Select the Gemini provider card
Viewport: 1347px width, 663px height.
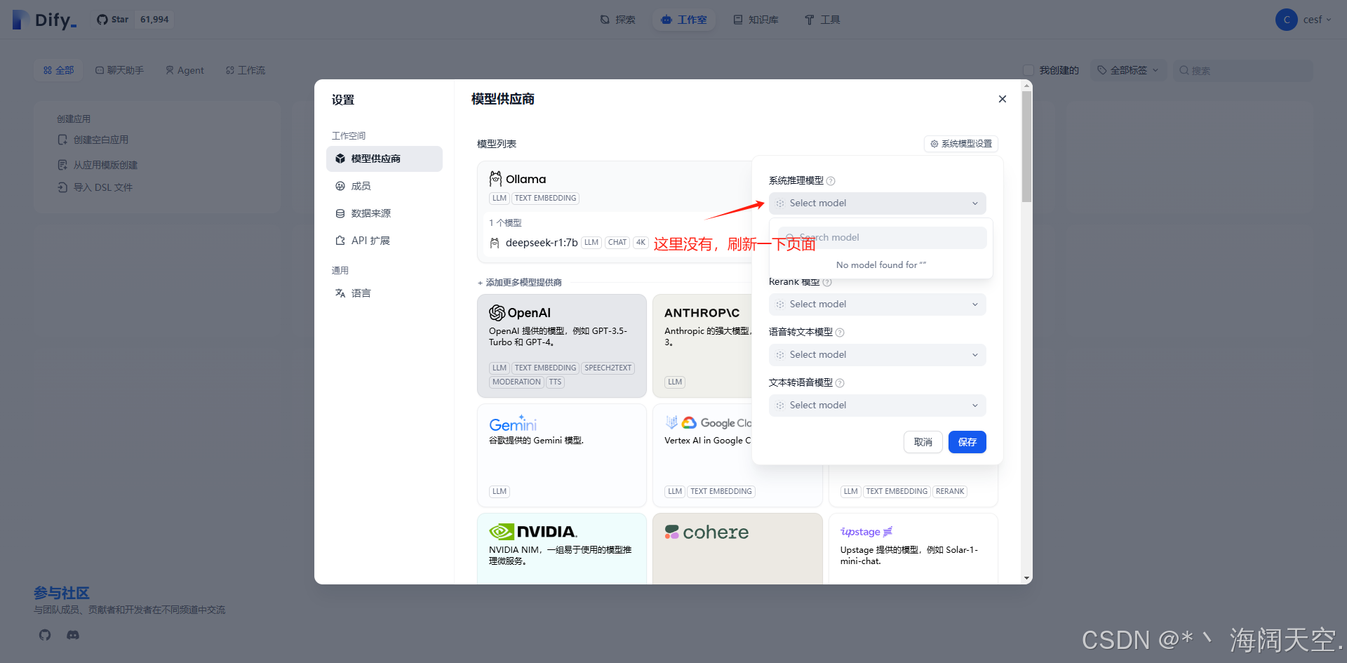(x=562, y=455)
